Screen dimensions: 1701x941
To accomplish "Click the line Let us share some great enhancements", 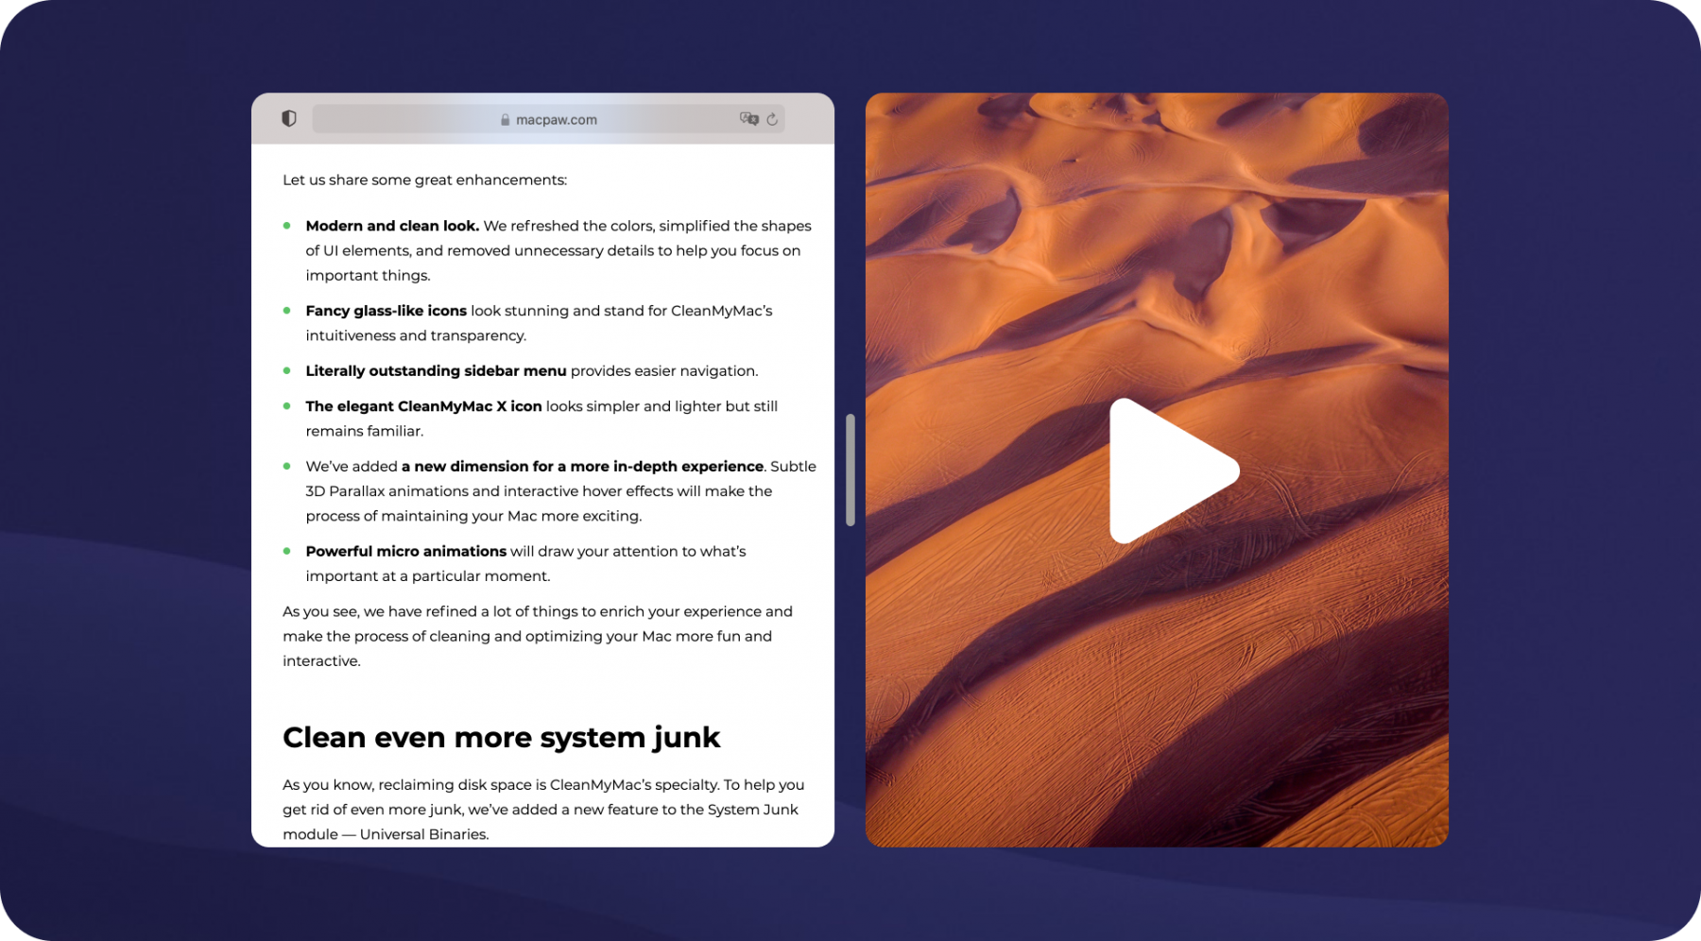I will pos(424,180).
